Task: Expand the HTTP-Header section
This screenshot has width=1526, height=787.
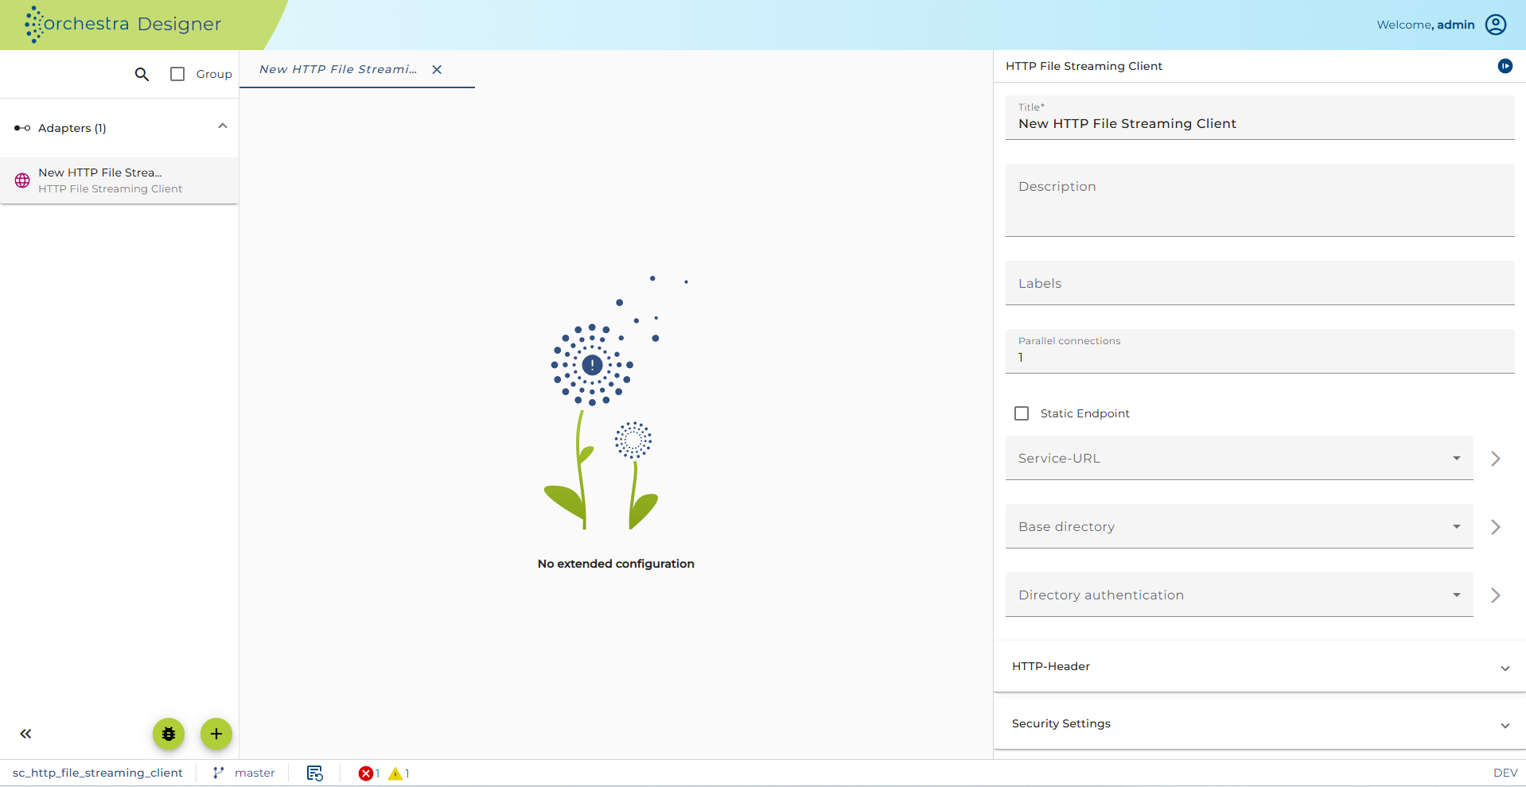Action: [x=1259, y=667]
